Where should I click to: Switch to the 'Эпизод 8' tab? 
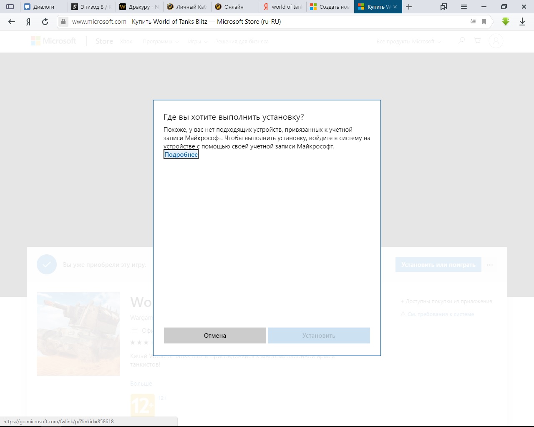[92, 7]
